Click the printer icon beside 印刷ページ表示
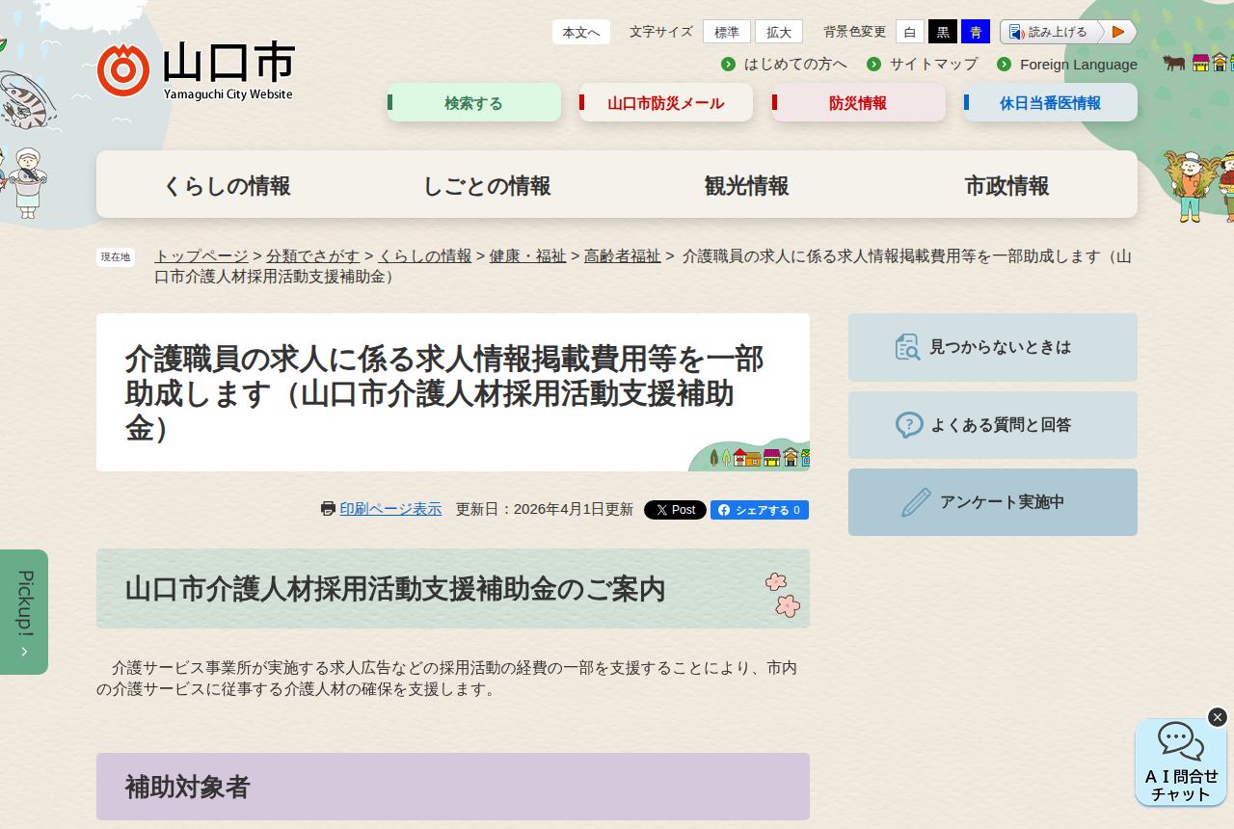 point(328,509)
